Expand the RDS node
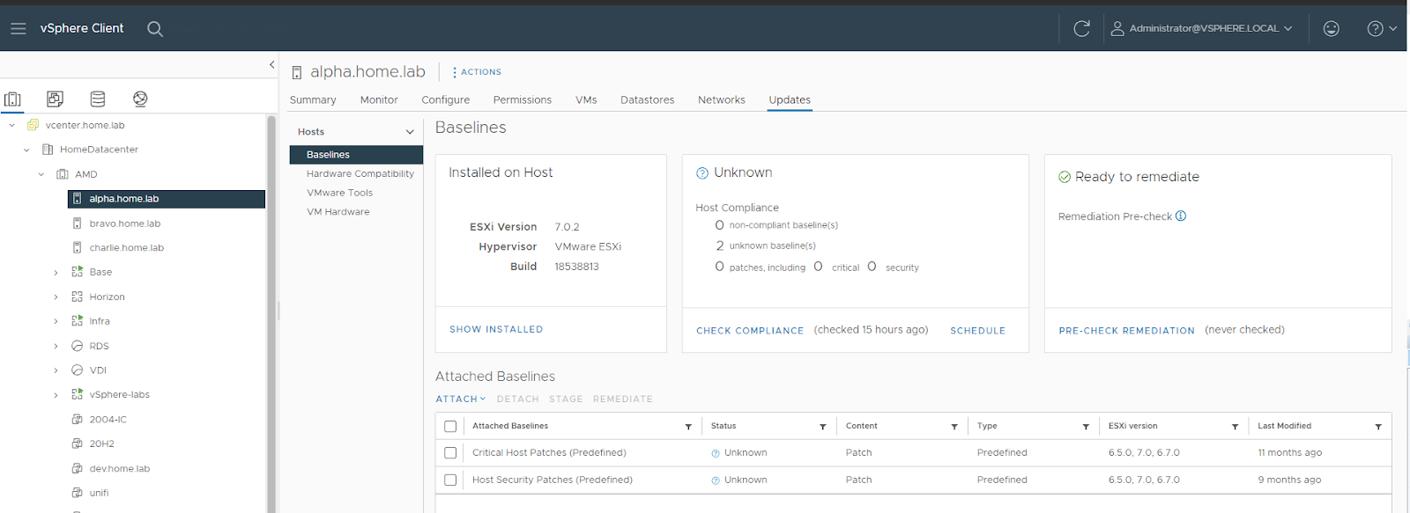 pyautogui.click(x=56, y=346)
